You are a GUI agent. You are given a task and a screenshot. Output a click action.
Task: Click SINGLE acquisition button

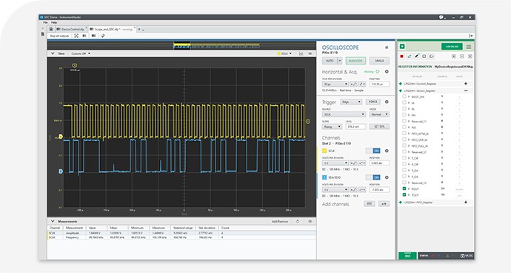coord(379,61)
